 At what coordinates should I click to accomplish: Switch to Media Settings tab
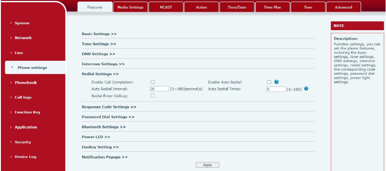coord(131,7)
